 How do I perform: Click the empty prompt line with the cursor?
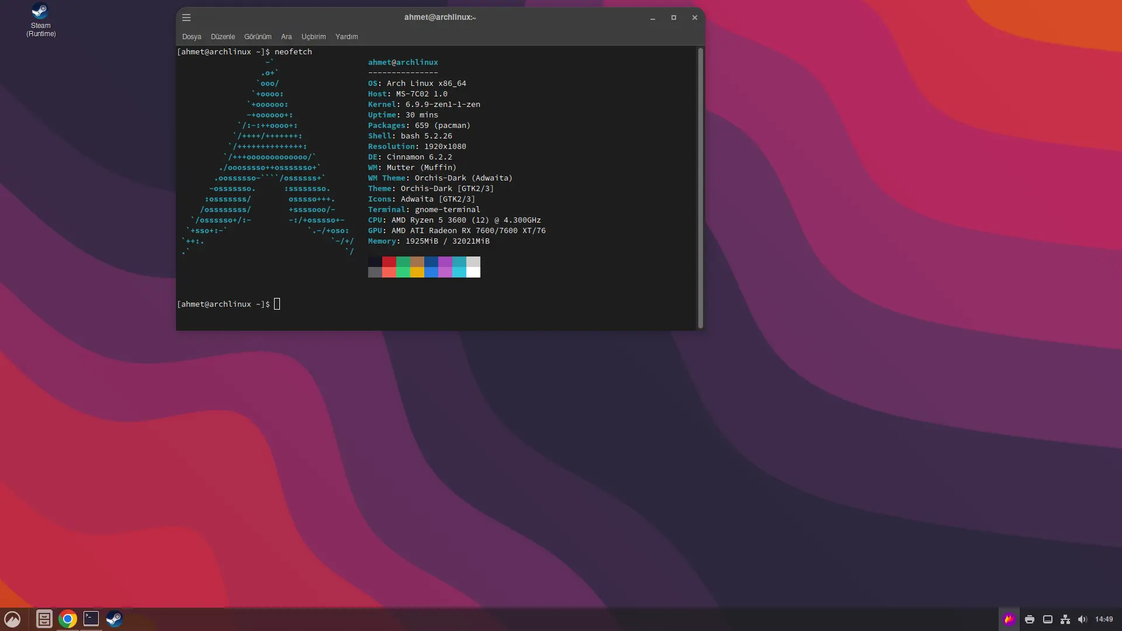click(228, 304)
